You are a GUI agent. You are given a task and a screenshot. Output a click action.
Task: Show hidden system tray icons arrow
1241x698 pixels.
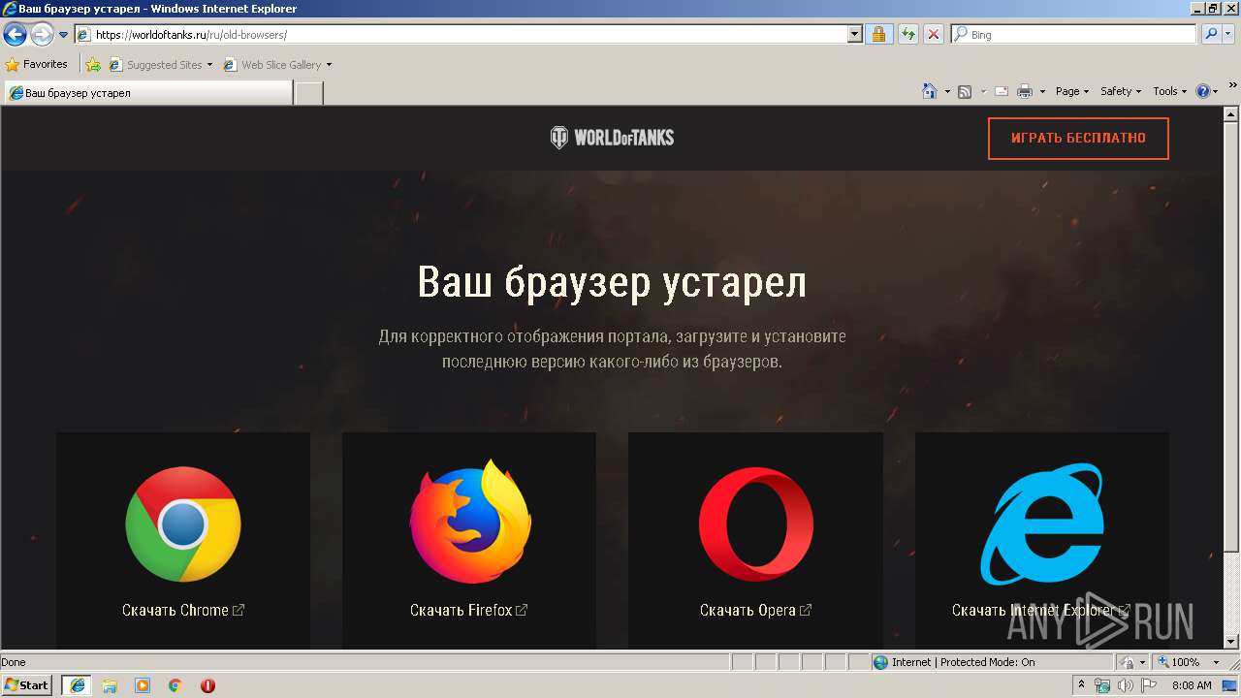[1082, 685]
